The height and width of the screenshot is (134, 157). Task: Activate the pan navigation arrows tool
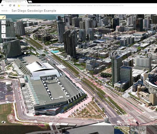pos(3,36)
